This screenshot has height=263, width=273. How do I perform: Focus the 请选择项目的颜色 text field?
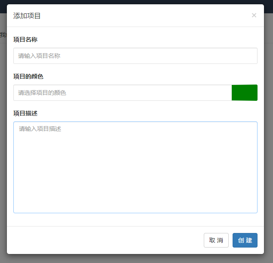(x=122, y=93)
